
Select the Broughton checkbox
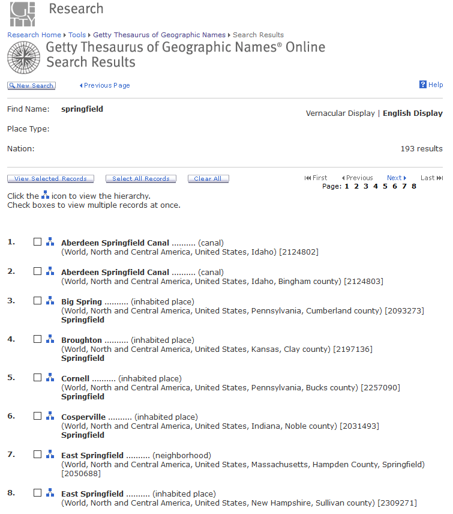37,339
